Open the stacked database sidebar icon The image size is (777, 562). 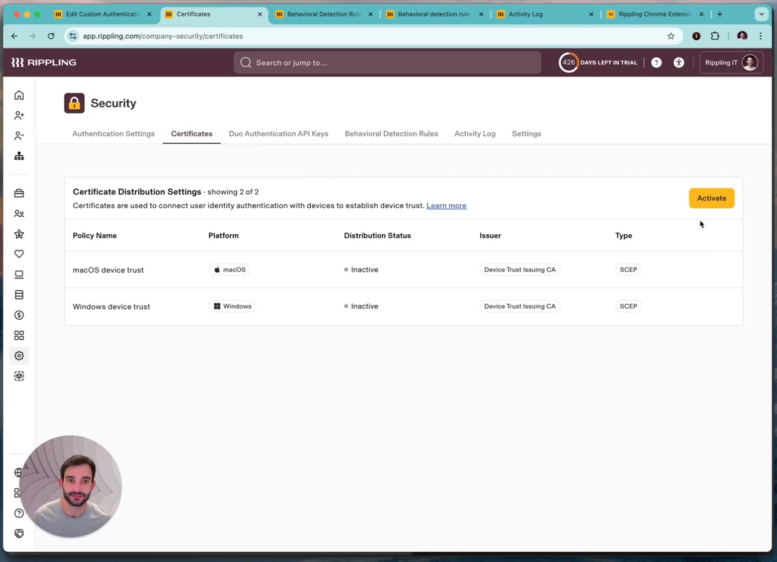click(19, 295)
